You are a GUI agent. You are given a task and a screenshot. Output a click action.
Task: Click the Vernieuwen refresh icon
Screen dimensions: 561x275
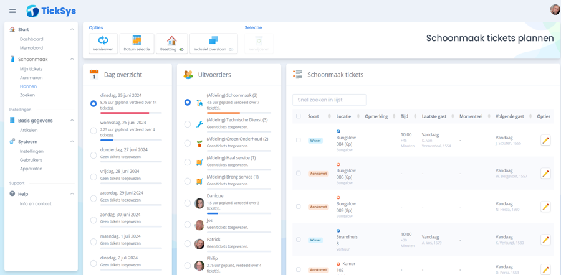click(x=103, y=40)
